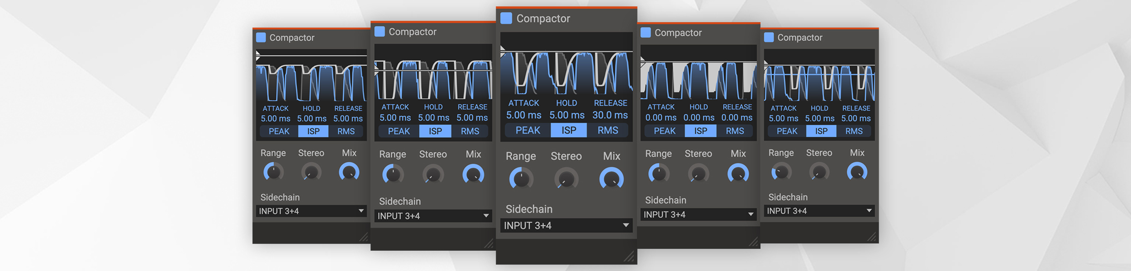Click the Attack 0.00 ms value in fourth Compactor
The width and height of the screenshot is (1131, 271).
tap(661, 117)
